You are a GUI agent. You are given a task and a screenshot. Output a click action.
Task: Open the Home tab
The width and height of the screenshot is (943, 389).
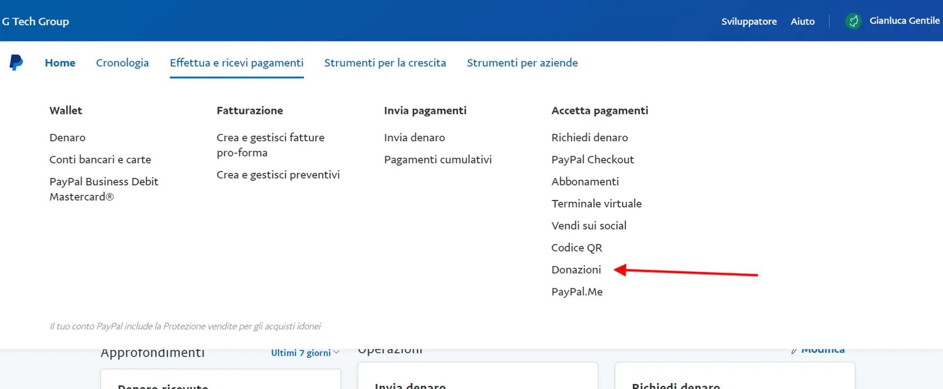60,63
